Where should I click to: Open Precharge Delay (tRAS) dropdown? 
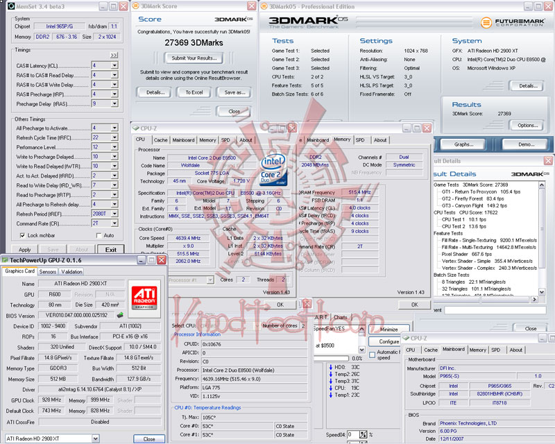tap(114, 104)
